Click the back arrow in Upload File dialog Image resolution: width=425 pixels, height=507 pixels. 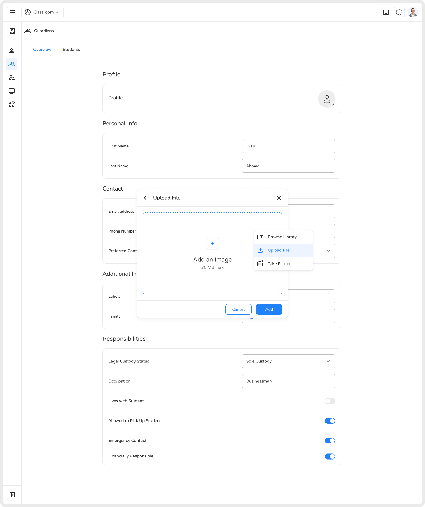pyautogui.click(x=146, y=198)
